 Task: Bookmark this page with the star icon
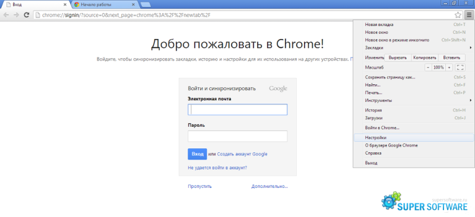coord(458,15)
